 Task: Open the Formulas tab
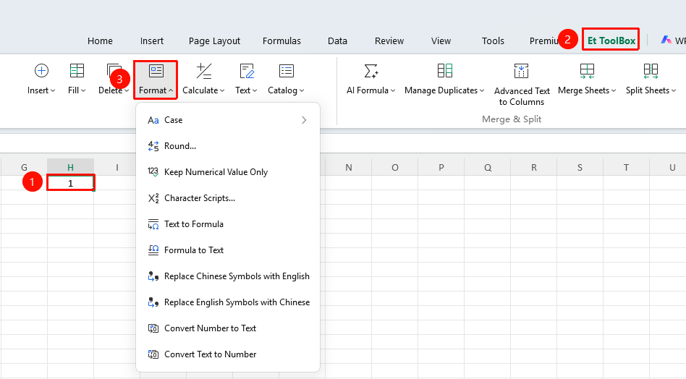(281, 41)
